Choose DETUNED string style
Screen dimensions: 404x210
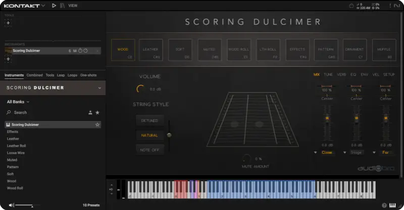point(149,120)
